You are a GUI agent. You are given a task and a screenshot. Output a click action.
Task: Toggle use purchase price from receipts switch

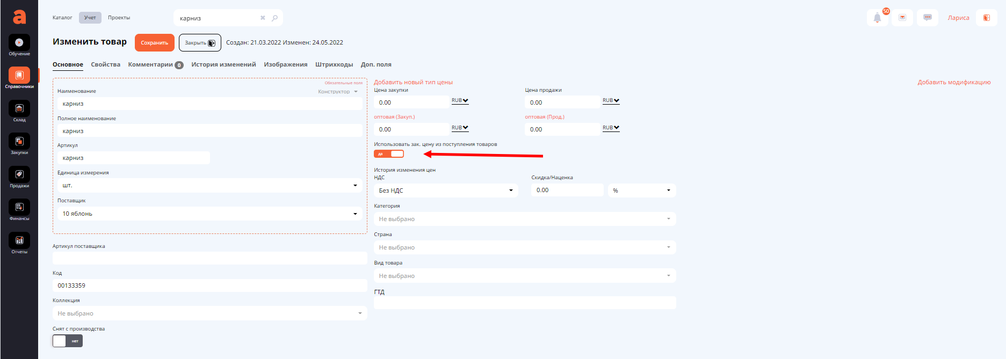pyautogui.click(x=389, y=154)
